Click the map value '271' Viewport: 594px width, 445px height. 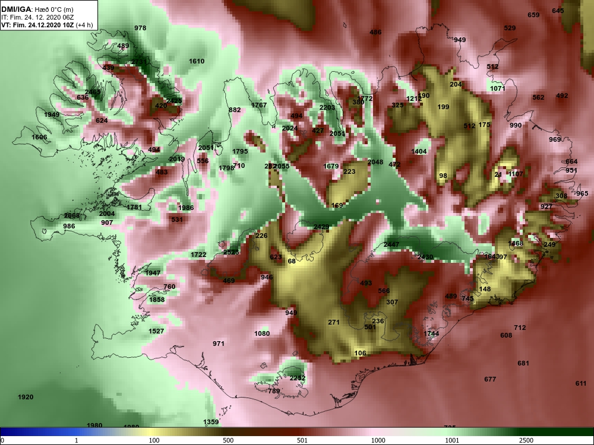(334, 323)
